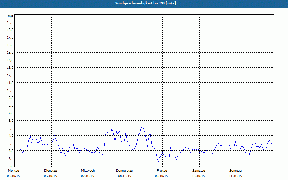Select the 17,0 y-axis label
The height and width of the screenshot is (180, 288).
point(10,37)
